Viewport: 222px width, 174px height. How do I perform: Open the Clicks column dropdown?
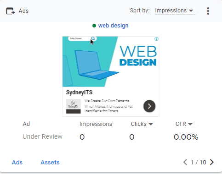142,124
